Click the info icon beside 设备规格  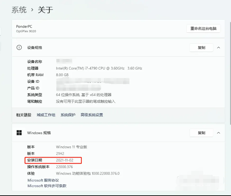pyautogui.click(x=19, y=47)
